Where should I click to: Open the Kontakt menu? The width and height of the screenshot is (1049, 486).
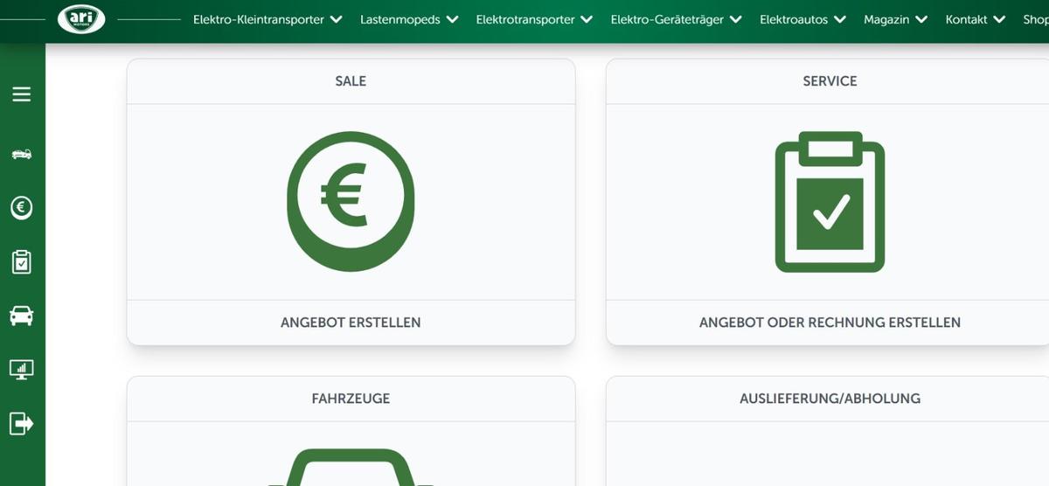(975, 19)
